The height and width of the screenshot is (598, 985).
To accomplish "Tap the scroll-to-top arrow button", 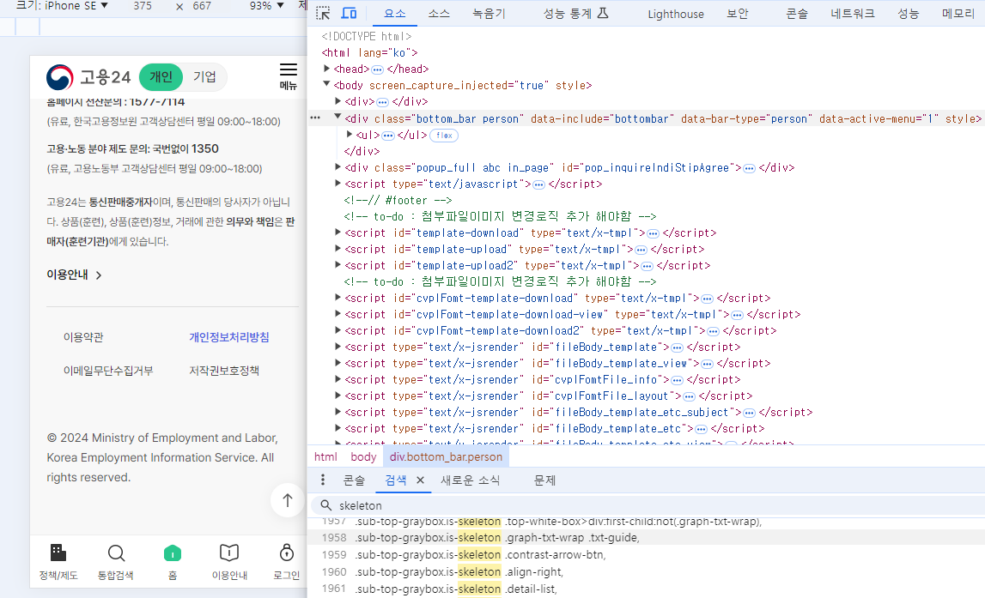I will 287,500.
